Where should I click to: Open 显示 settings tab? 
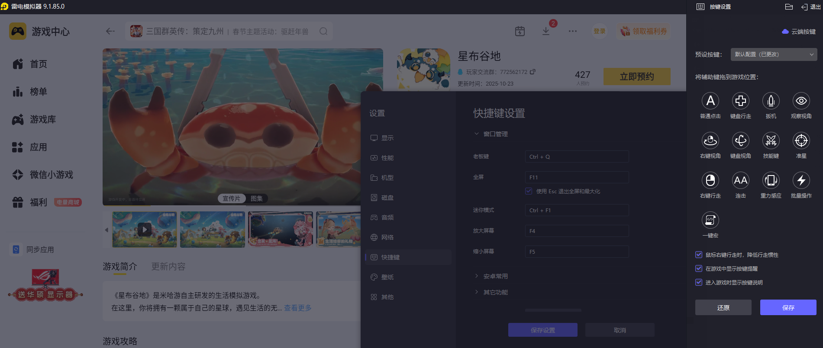point(408,138)
